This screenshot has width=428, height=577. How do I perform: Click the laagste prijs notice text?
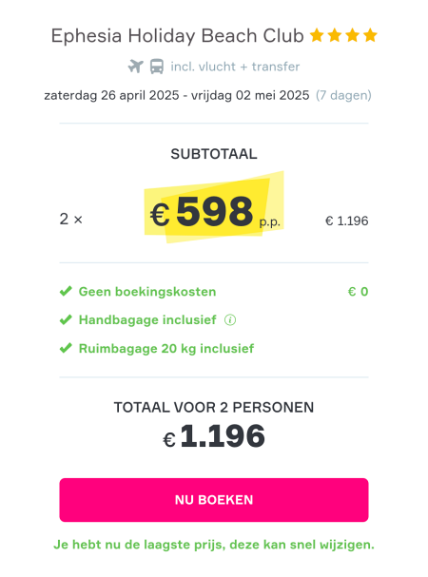[214, 545]
